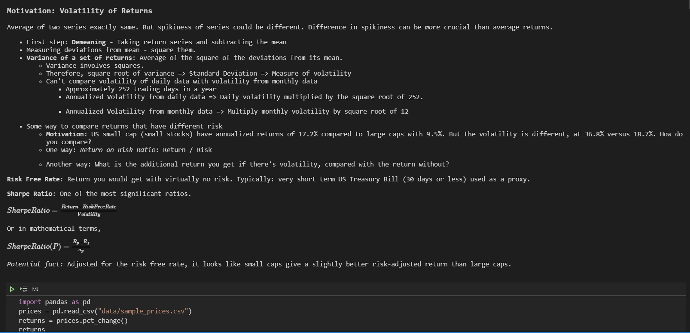Click the SharpeRatio Return-RiskFreeRate formula

point(62,210)
